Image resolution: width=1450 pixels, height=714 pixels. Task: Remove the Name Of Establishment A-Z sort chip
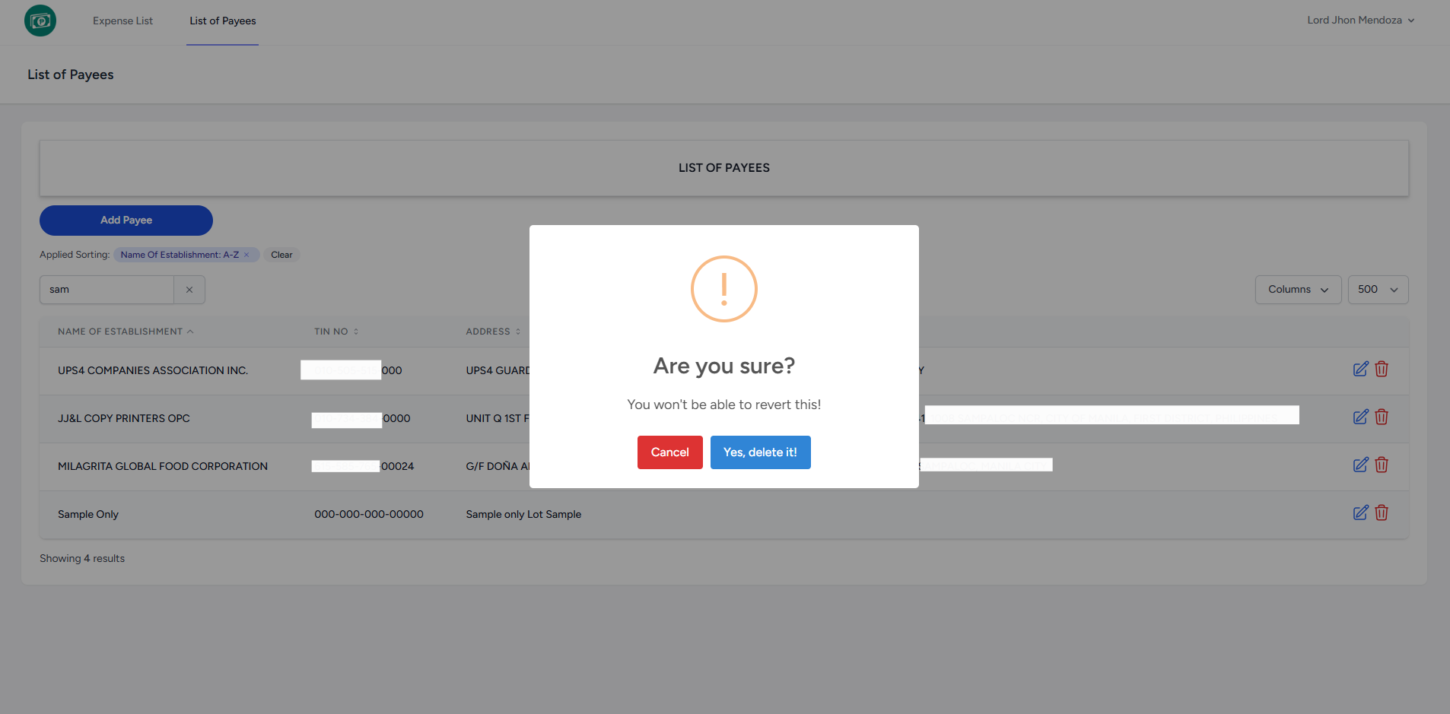246,255
